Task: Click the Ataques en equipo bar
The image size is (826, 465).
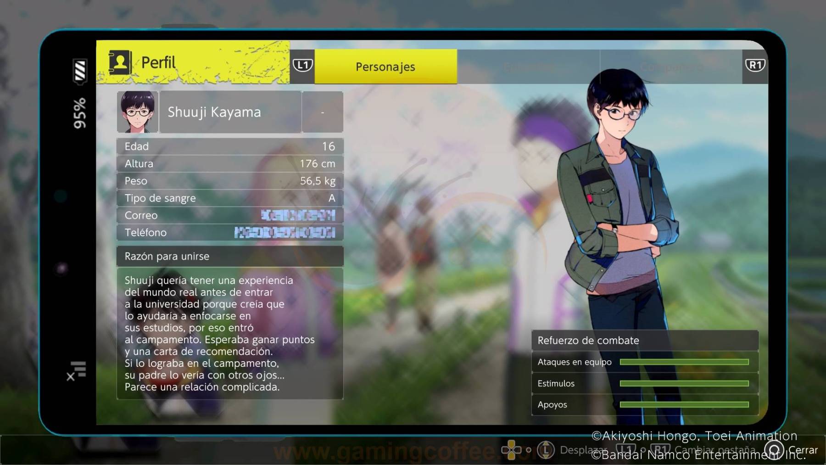Action: pos(684,362)
